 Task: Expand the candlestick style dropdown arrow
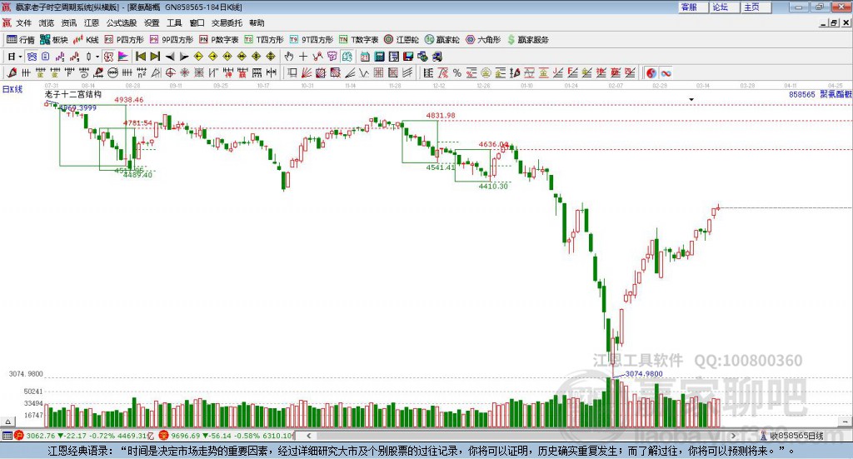(x=97, y=57)
